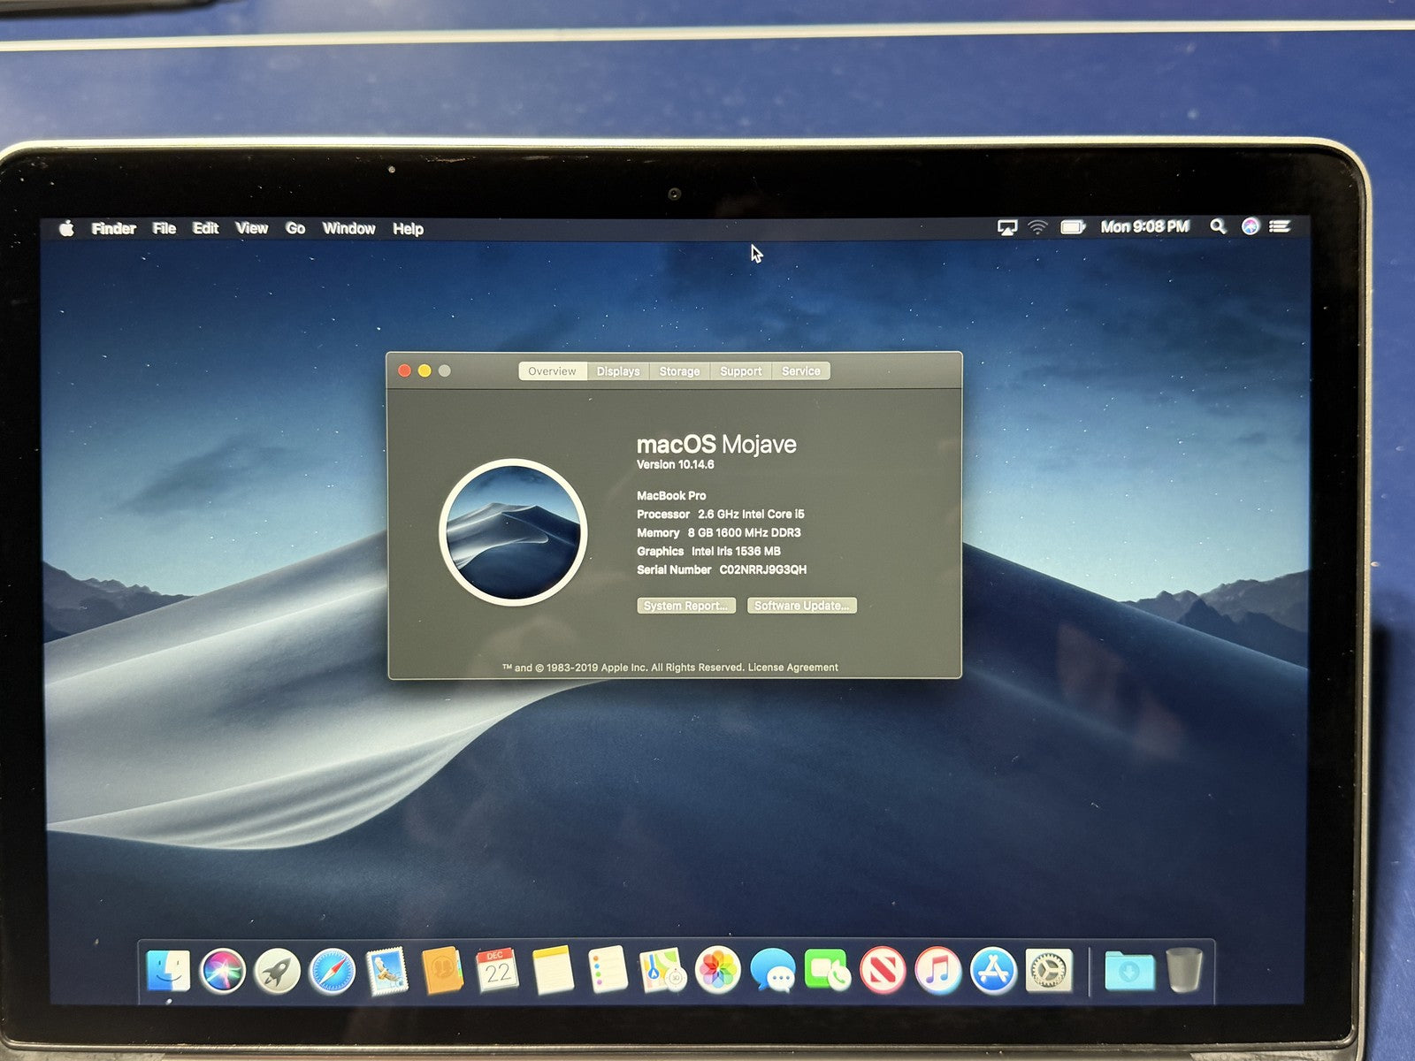Image resolution: width=1415 pixels, height=1061 pixels.
Task: Launch iTunes from the Dock
Action: point(937,971)
